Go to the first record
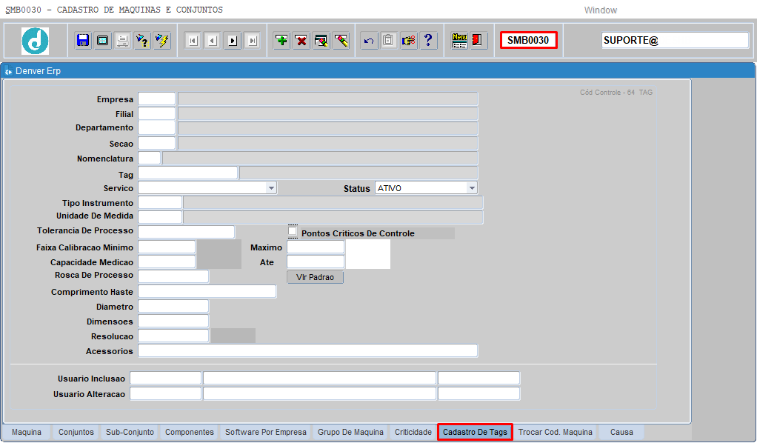 coord(193,41)
